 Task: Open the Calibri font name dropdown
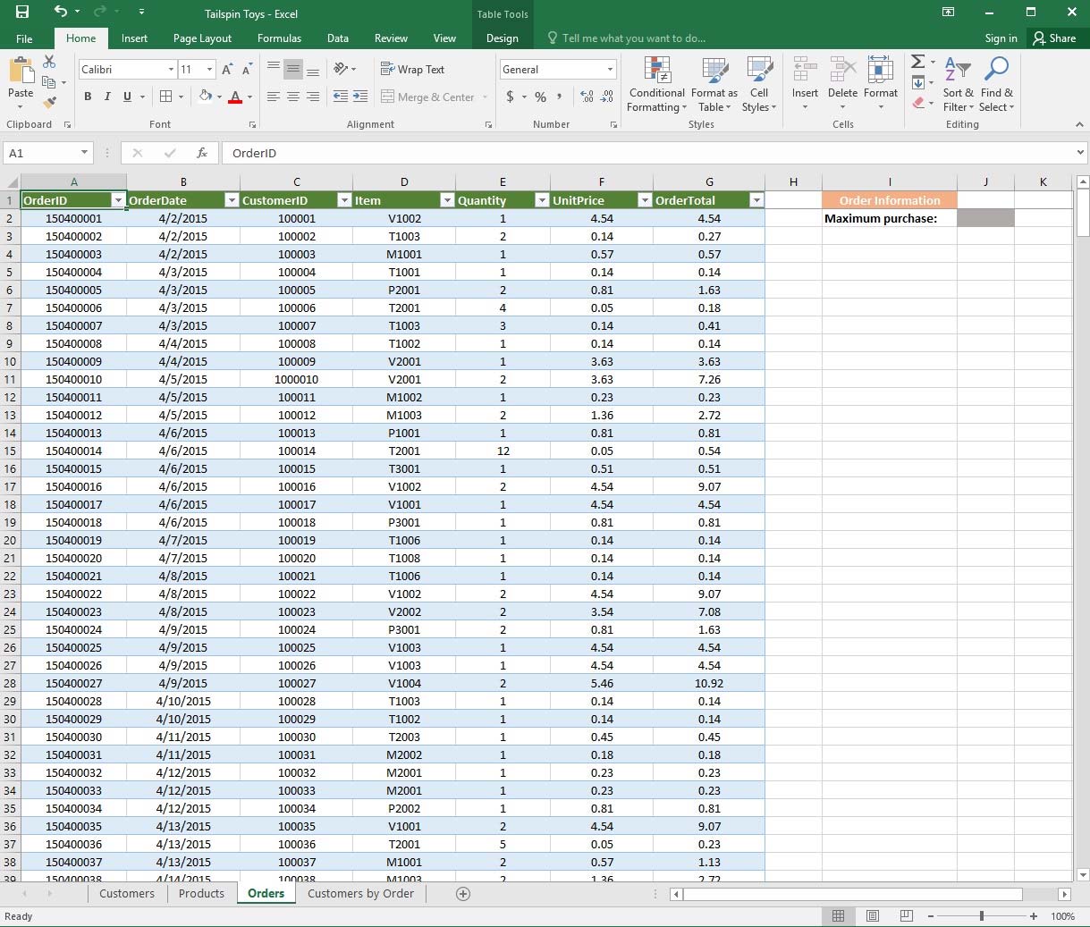[171, 70]
